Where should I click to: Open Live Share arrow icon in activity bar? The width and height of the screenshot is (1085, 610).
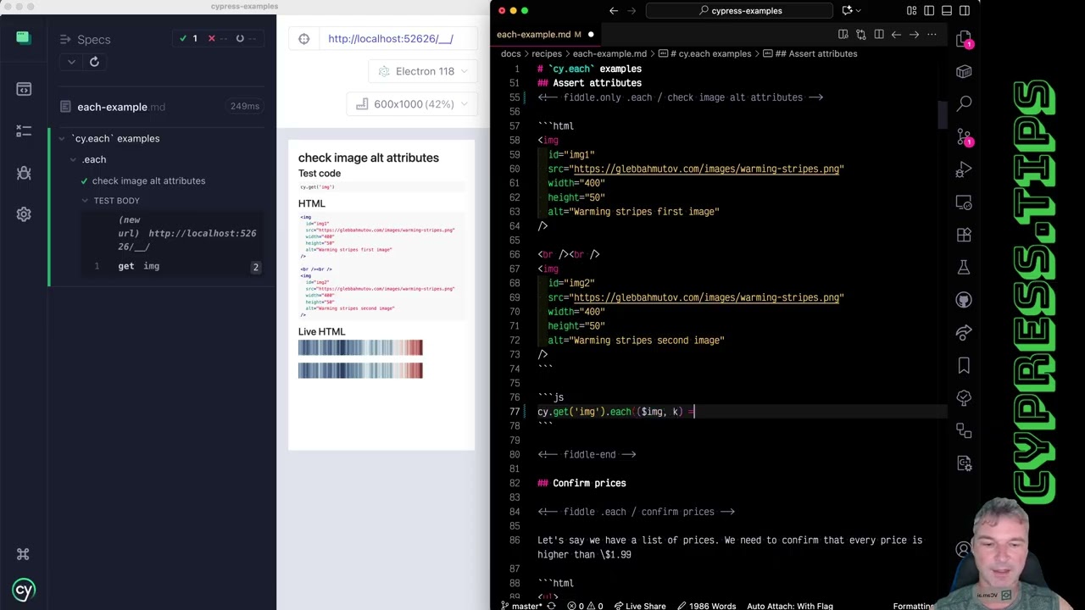point(964,333)
